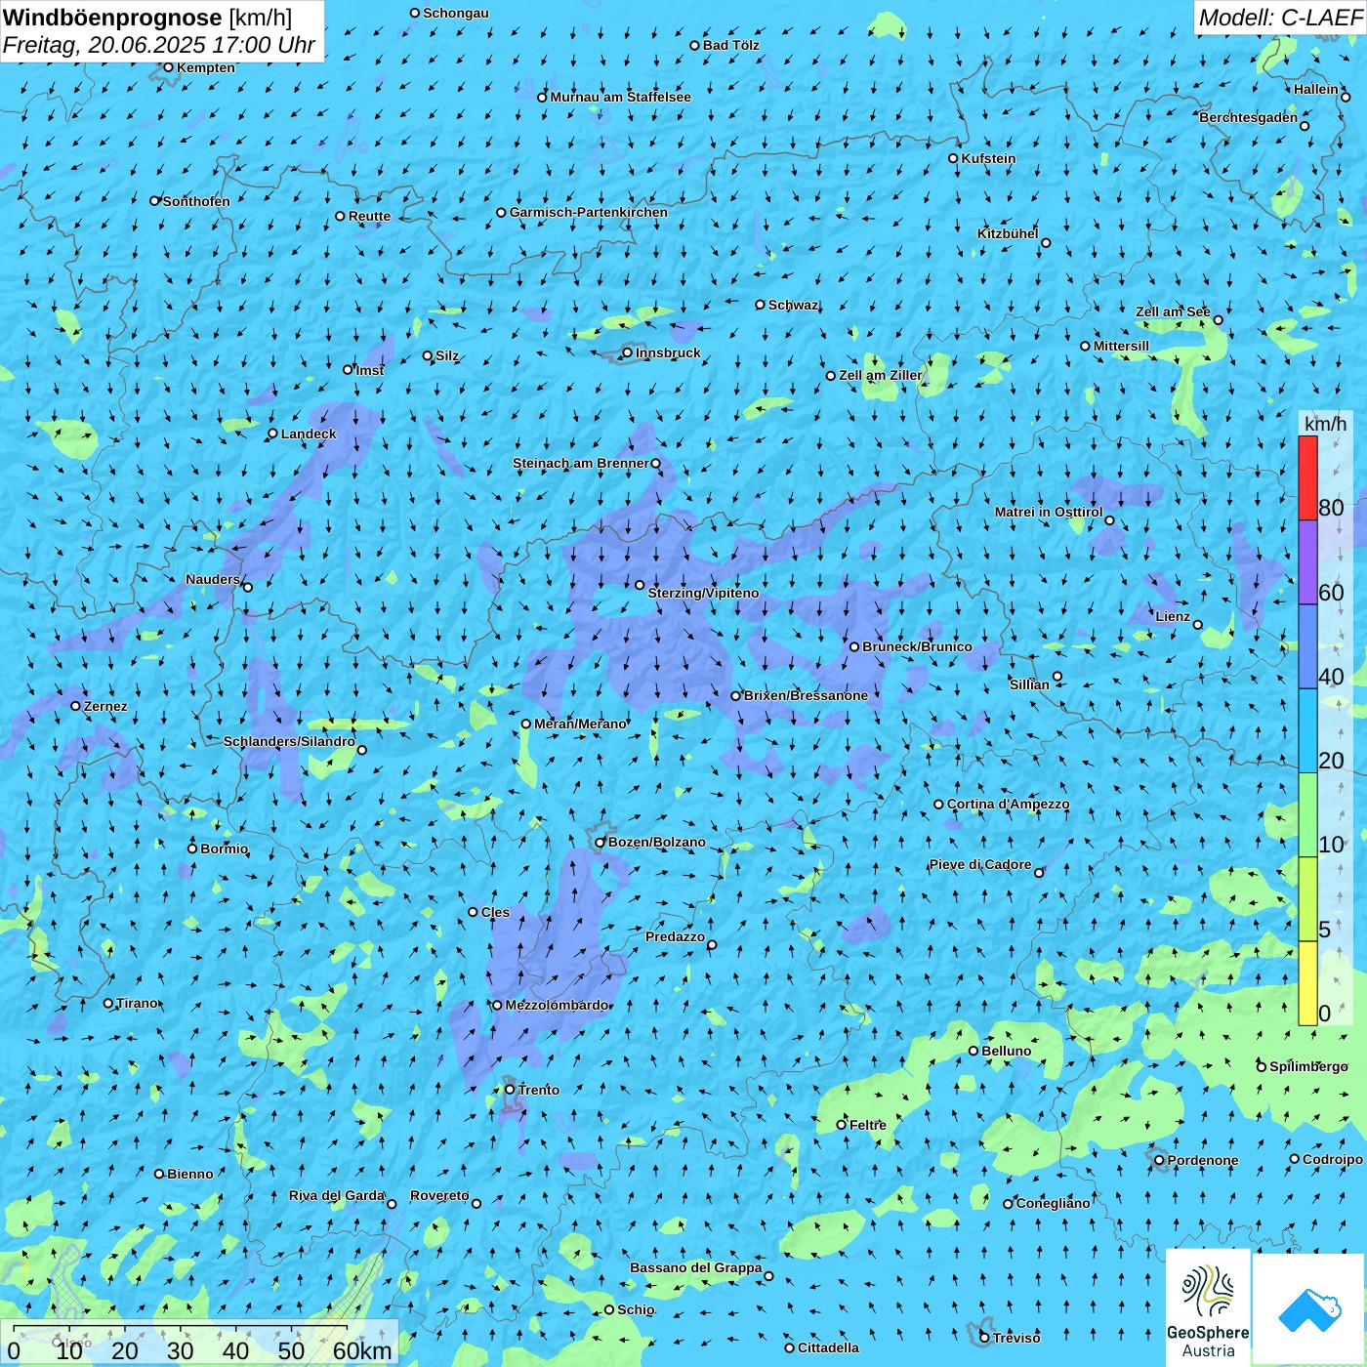The height and width of the screenshot is (1367, 1367).
Task: Click the Zell am See label
Action: [x=1173, y=311]
